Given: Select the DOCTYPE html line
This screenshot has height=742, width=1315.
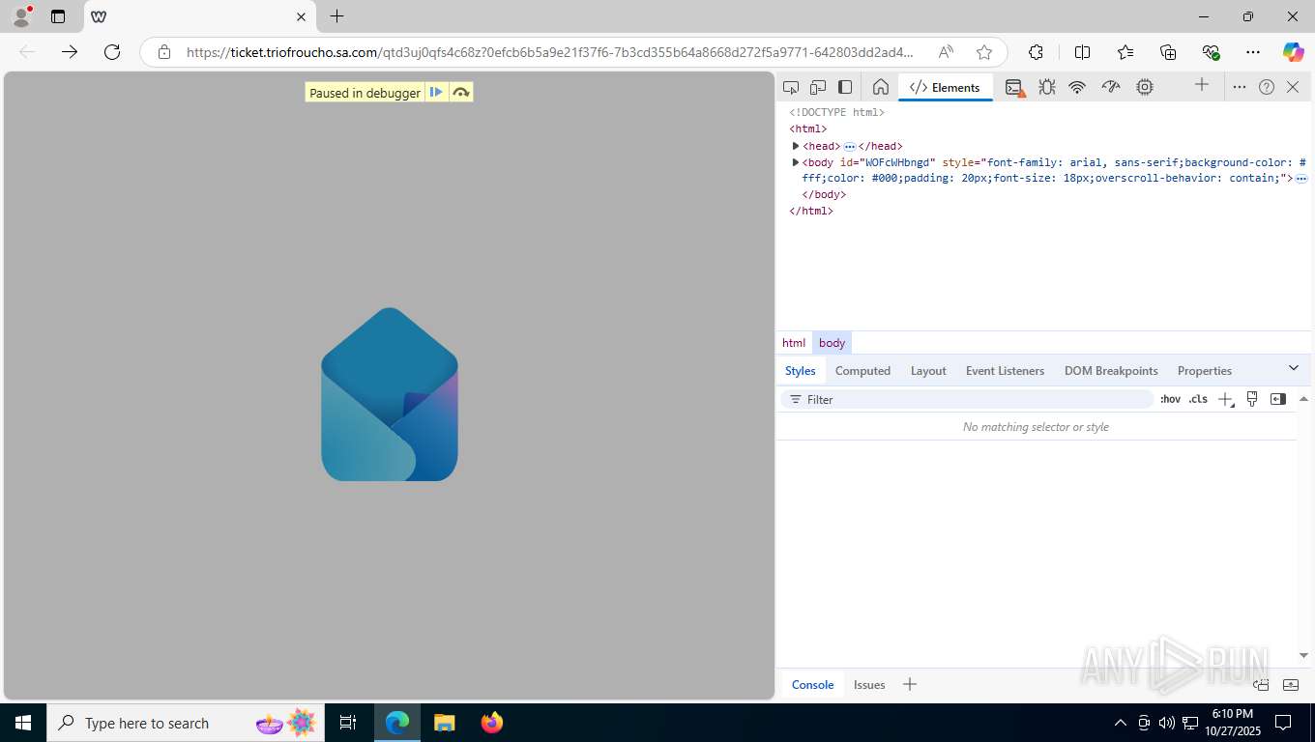Looking at the screenshot, I should coord(836,112).
